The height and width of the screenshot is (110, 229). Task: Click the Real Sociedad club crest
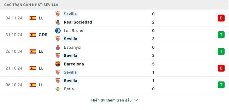(58, 22)
